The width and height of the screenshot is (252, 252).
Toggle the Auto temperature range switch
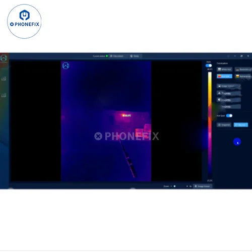click(209, 66)
